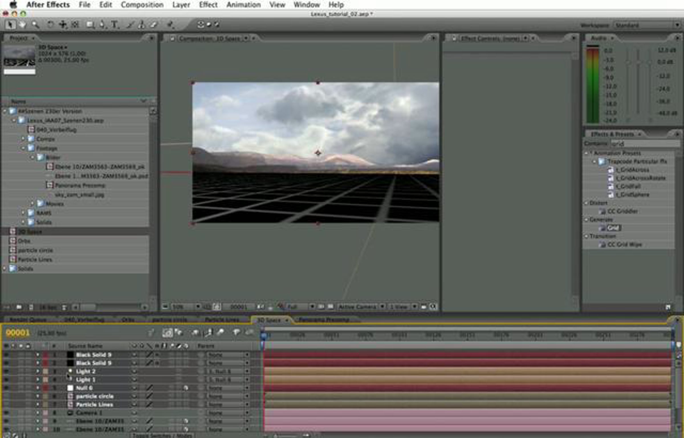Expand the Comps folder in Project panel
Viewport: 684px width, 438px height.
tap(23, 139)
